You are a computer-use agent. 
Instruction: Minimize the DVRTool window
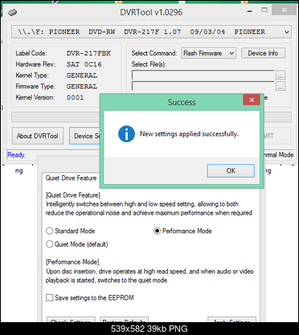pyautogui.click(x=250, y=11)
